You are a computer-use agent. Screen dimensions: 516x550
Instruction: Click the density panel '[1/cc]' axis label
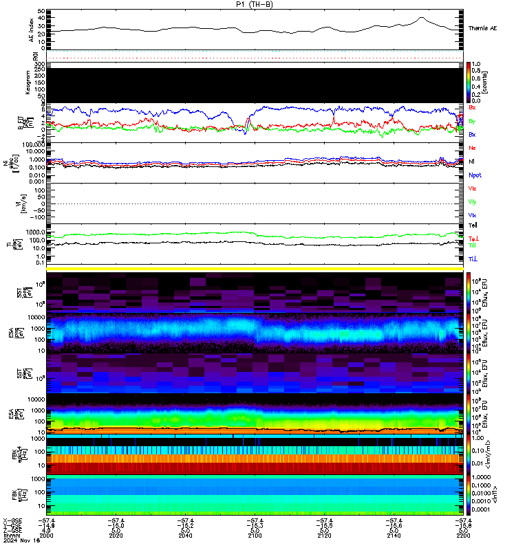(x=16, y=163)
